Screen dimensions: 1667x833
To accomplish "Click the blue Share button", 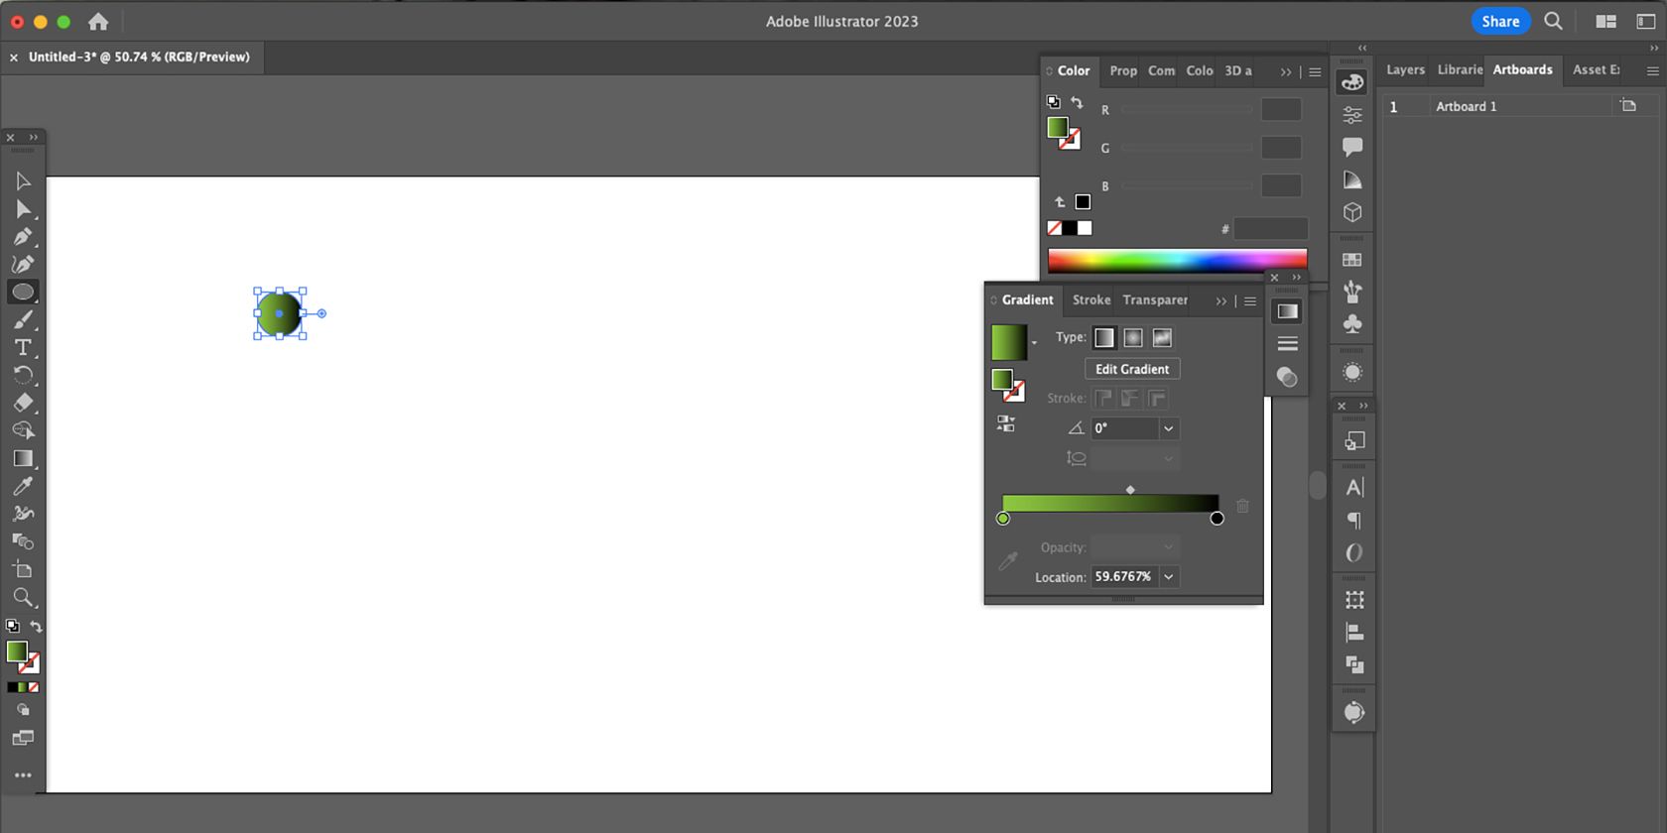I will pos(1500,21).
